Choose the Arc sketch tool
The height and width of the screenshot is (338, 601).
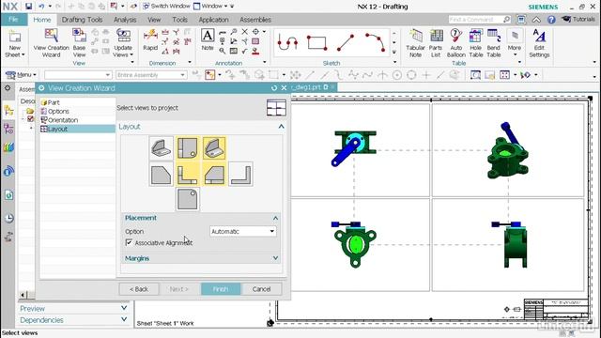[376, 42]
